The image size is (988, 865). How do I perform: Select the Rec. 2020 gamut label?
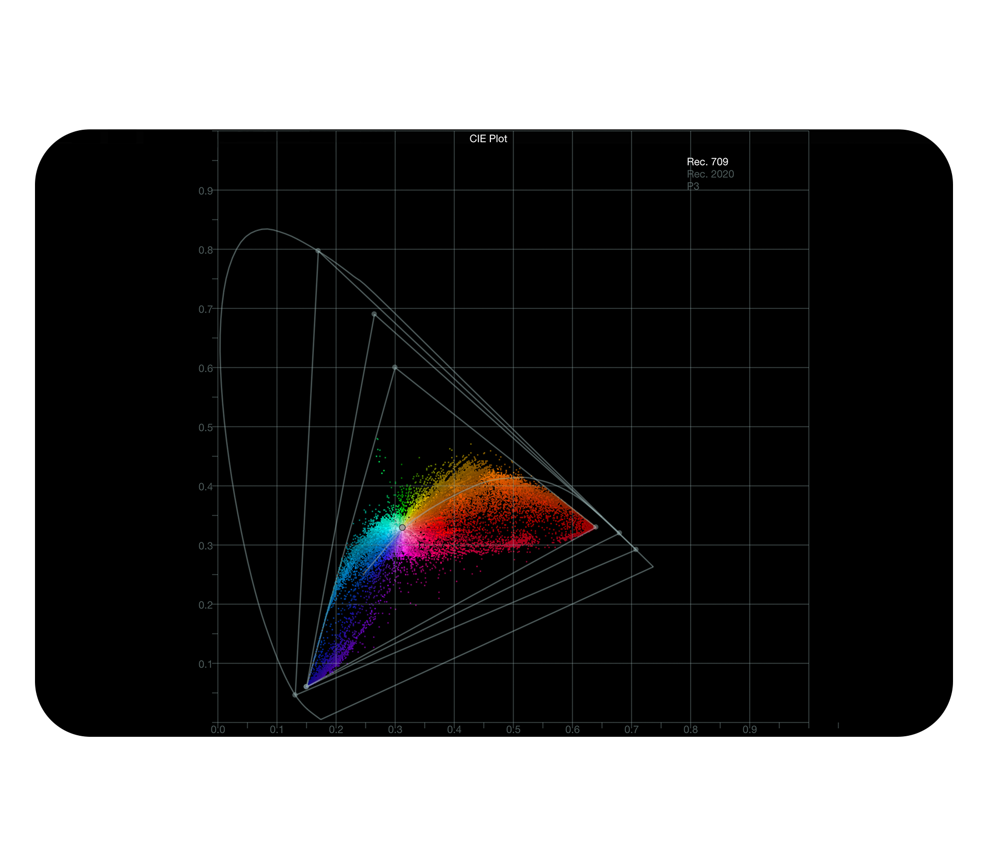(x=710, y=174)
